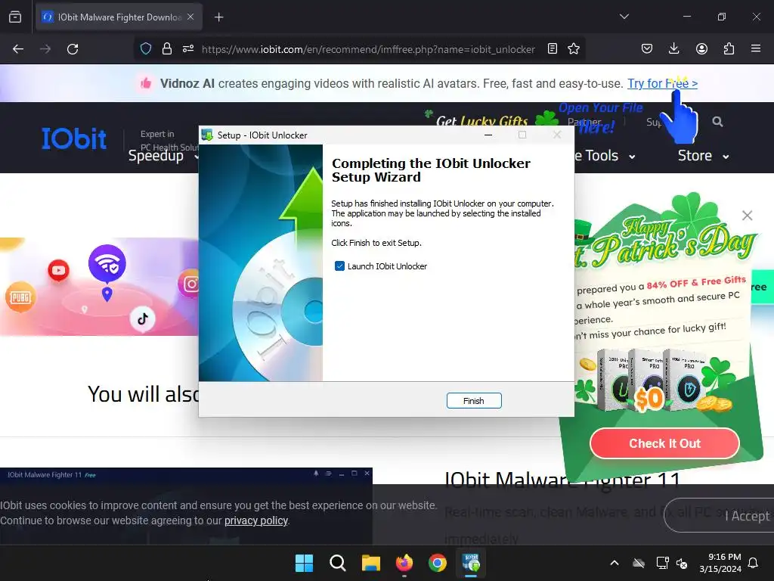Open the Firefox View icon left of tabs
Screen dimensions: 774x581
[15, 17]
